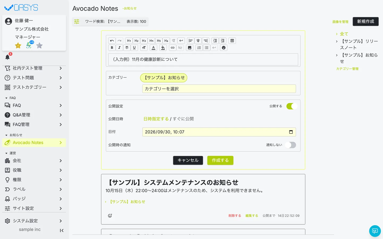Open the date picker calendar icon

click(291, 132)
